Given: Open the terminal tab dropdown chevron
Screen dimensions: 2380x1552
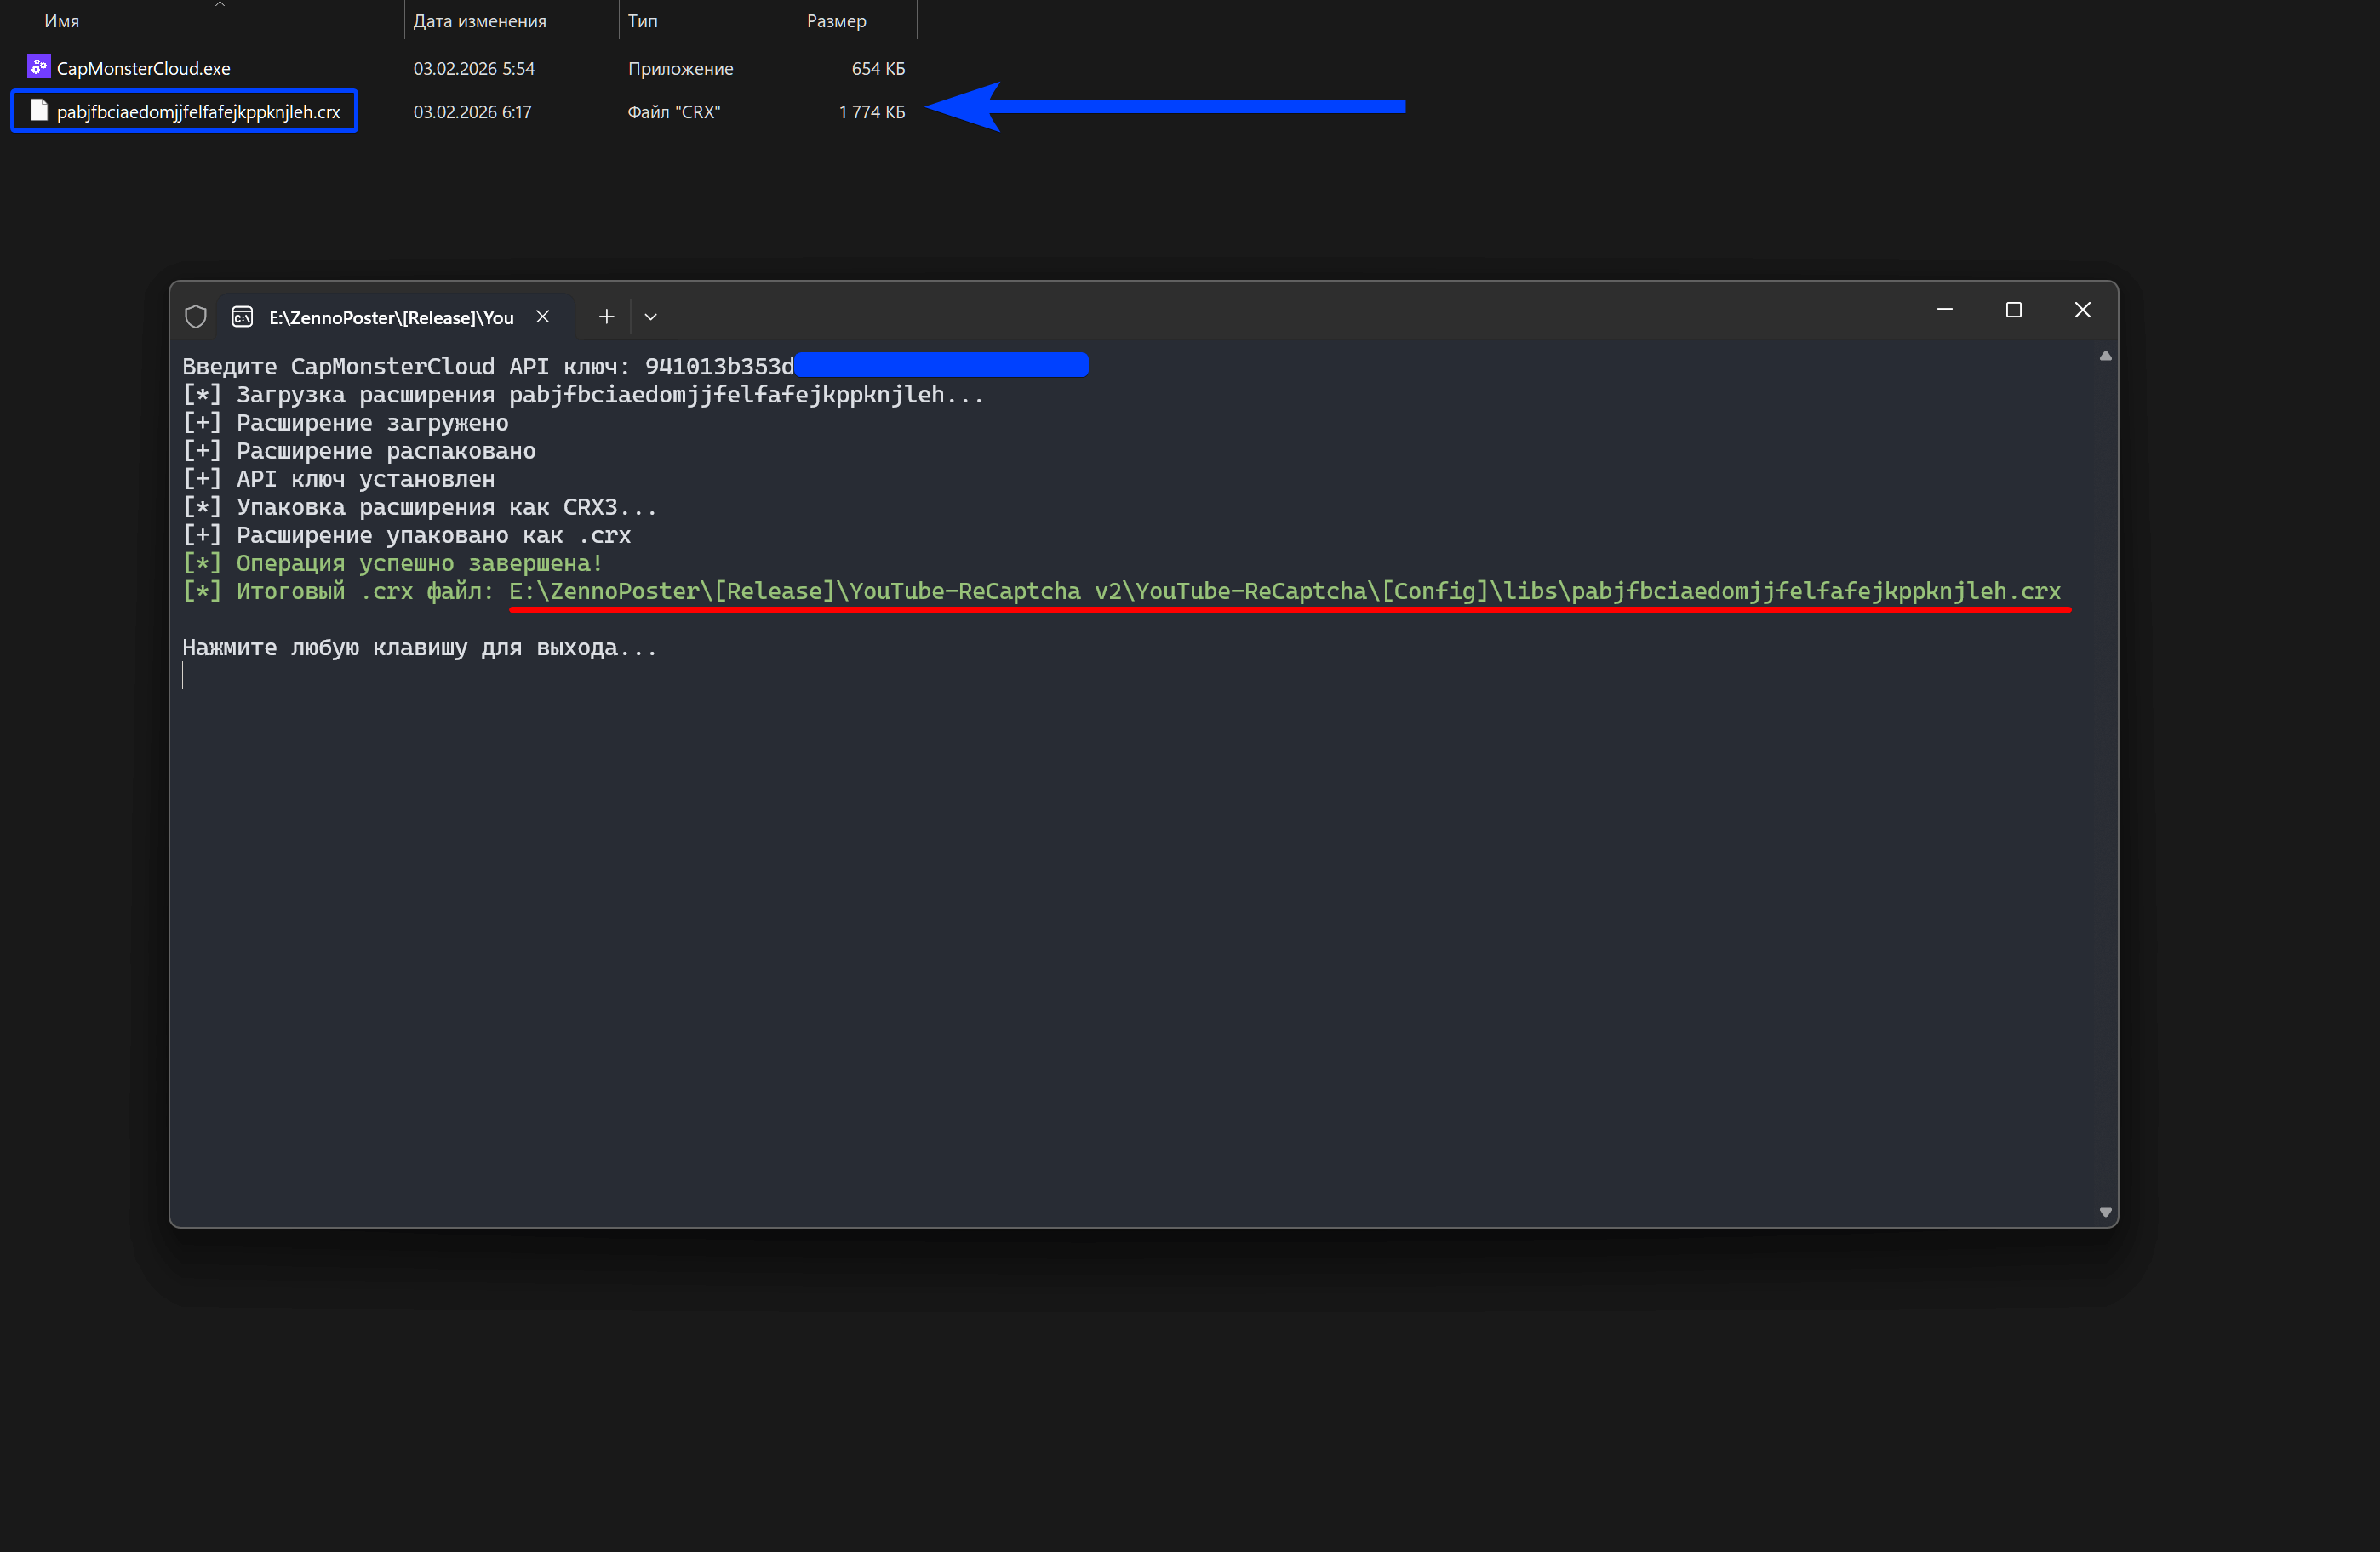Looking at the screenshot, I should pyautogui.click(x=650, y=316).
